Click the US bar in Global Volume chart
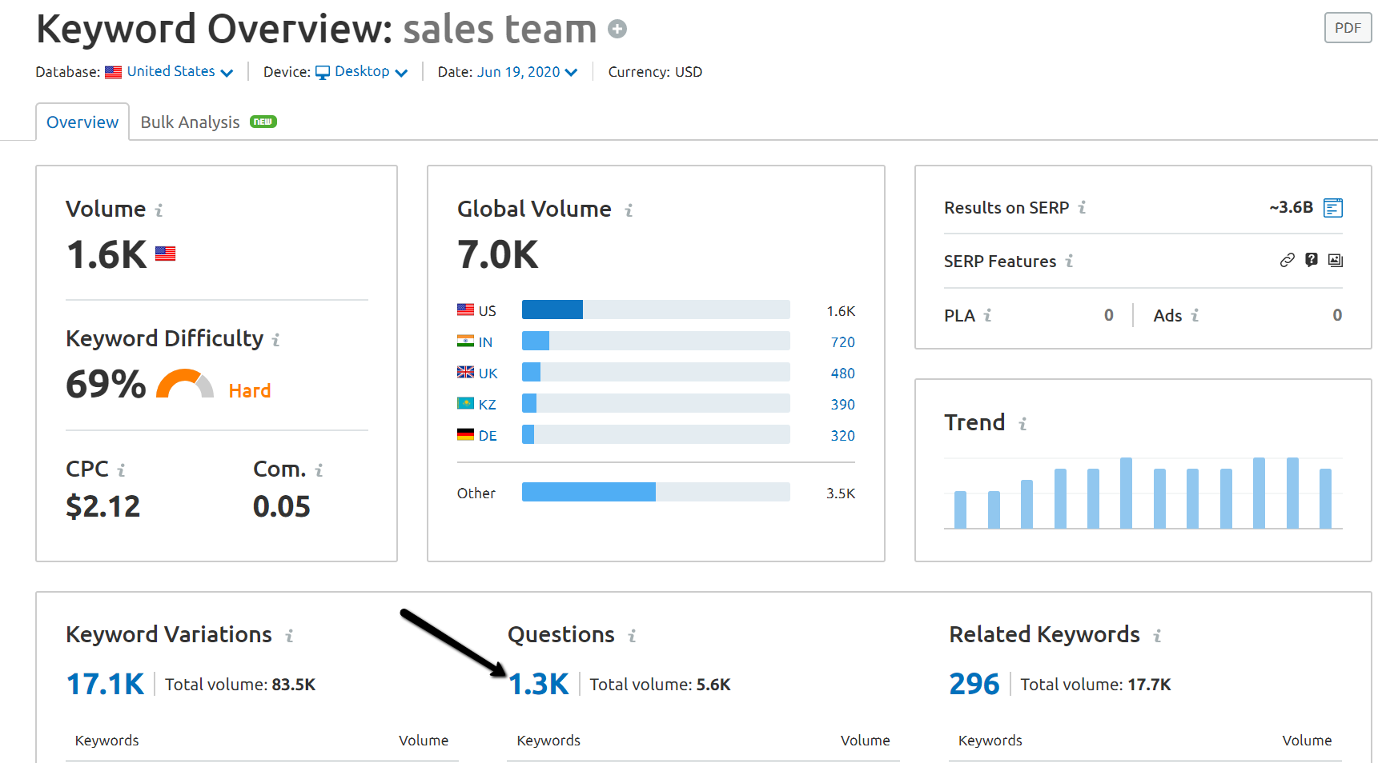Screen dimensions: 1378x763 [x=552, y=310]
